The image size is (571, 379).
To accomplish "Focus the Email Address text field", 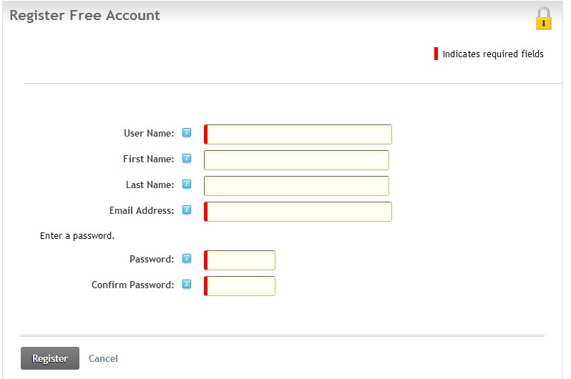I will [298, 212].
